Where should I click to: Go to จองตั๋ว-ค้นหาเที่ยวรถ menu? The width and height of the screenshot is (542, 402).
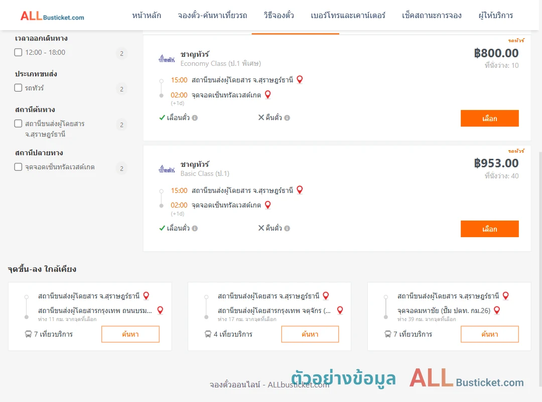point(212,16)
